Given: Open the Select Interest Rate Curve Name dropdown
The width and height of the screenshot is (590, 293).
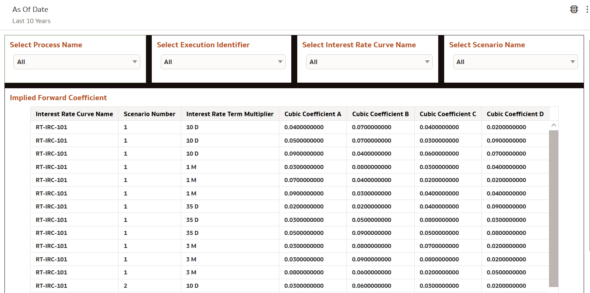Looking at the screenshot, I should 369,62.
